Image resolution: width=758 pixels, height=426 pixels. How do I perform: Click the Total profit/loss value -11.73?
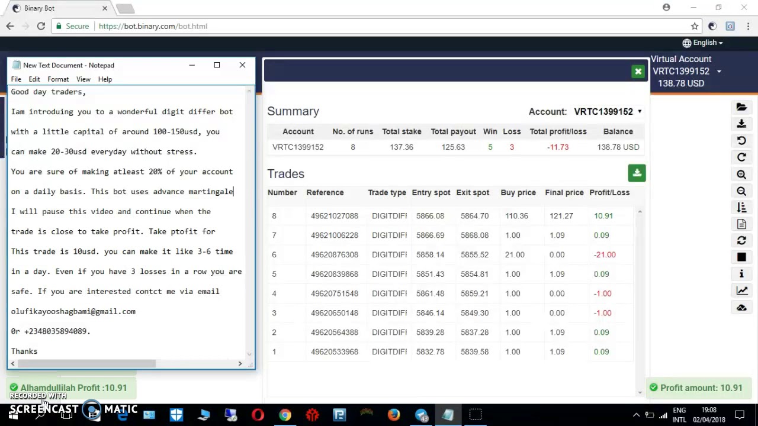558,147
